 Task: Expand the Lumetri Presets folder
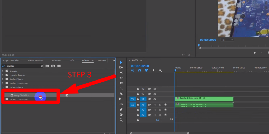tap(3, 75)
